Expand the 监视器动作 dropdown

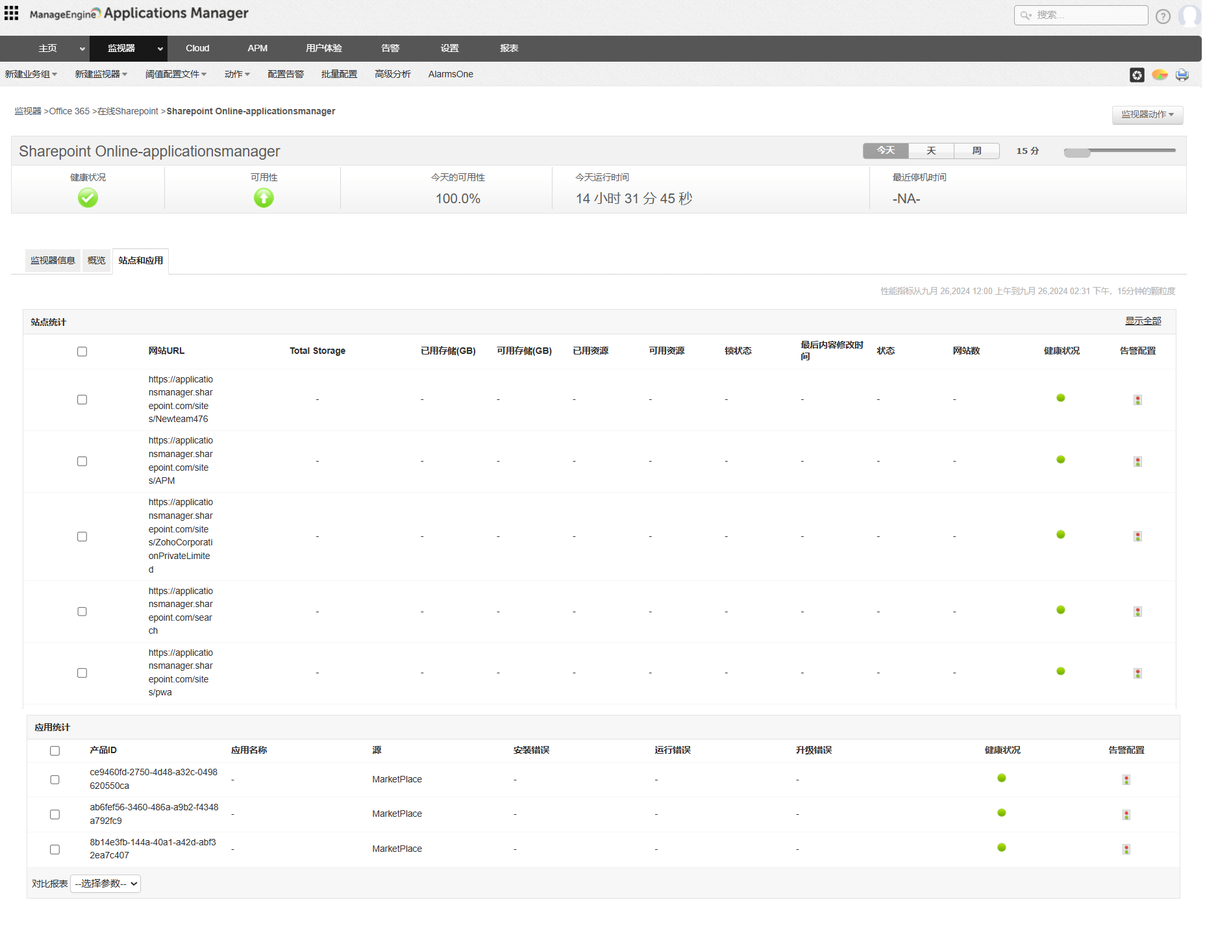click(1147, 115)
